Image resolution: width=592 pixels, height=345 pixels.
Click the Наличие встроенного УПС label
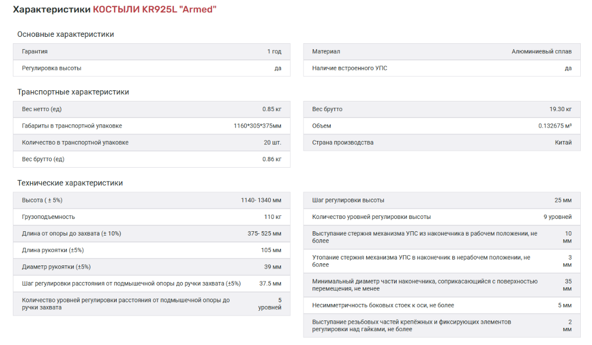tap(350, 68)
